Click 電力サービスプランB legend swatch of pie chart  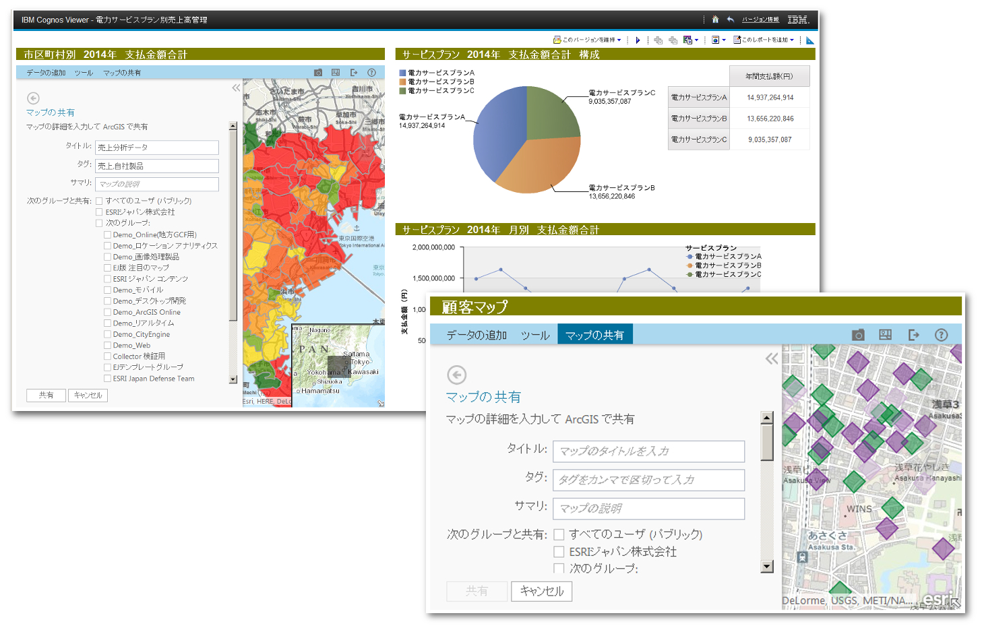click(x=402, y=82)
